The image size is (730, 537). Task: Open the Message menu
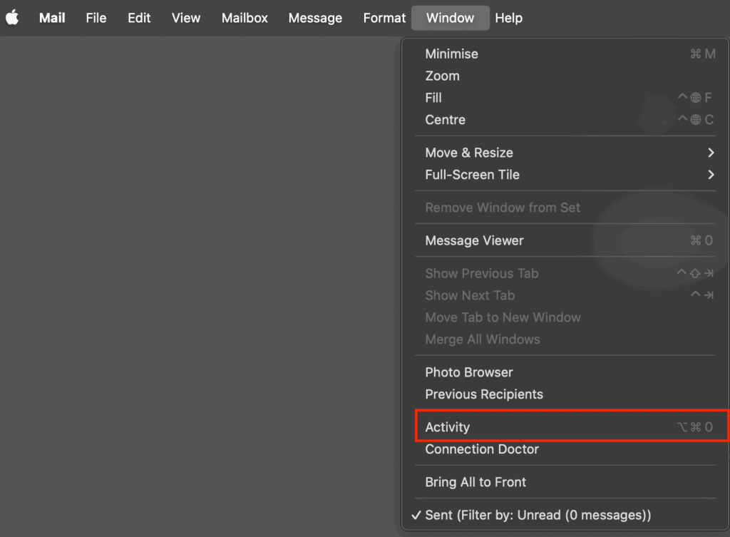click(x=315, y=18)
